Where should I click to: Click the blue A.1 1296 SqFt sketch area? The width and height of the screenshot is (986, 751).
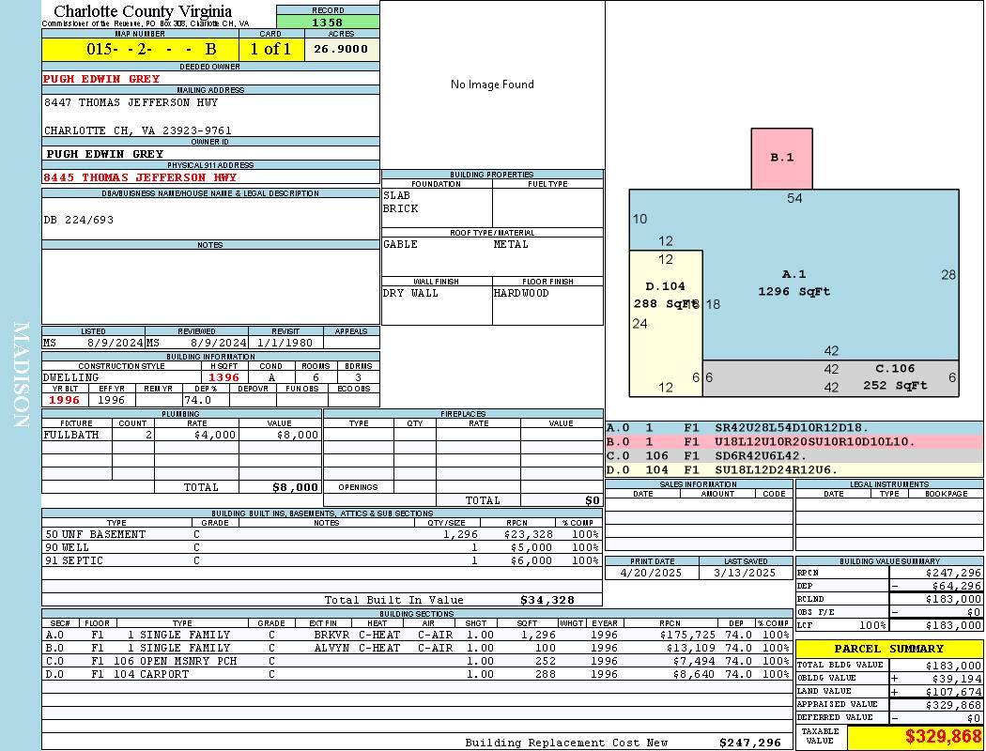[x=826, y=282]
